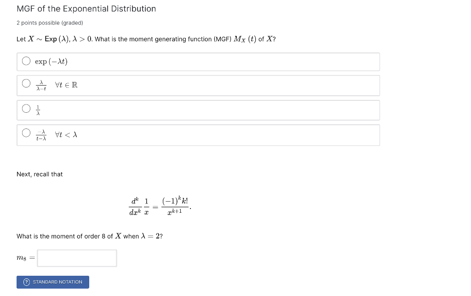Choose the 1/λ answer choice
Image resolution: width=471 pixels, height=296 pixels.
(26, 108)
